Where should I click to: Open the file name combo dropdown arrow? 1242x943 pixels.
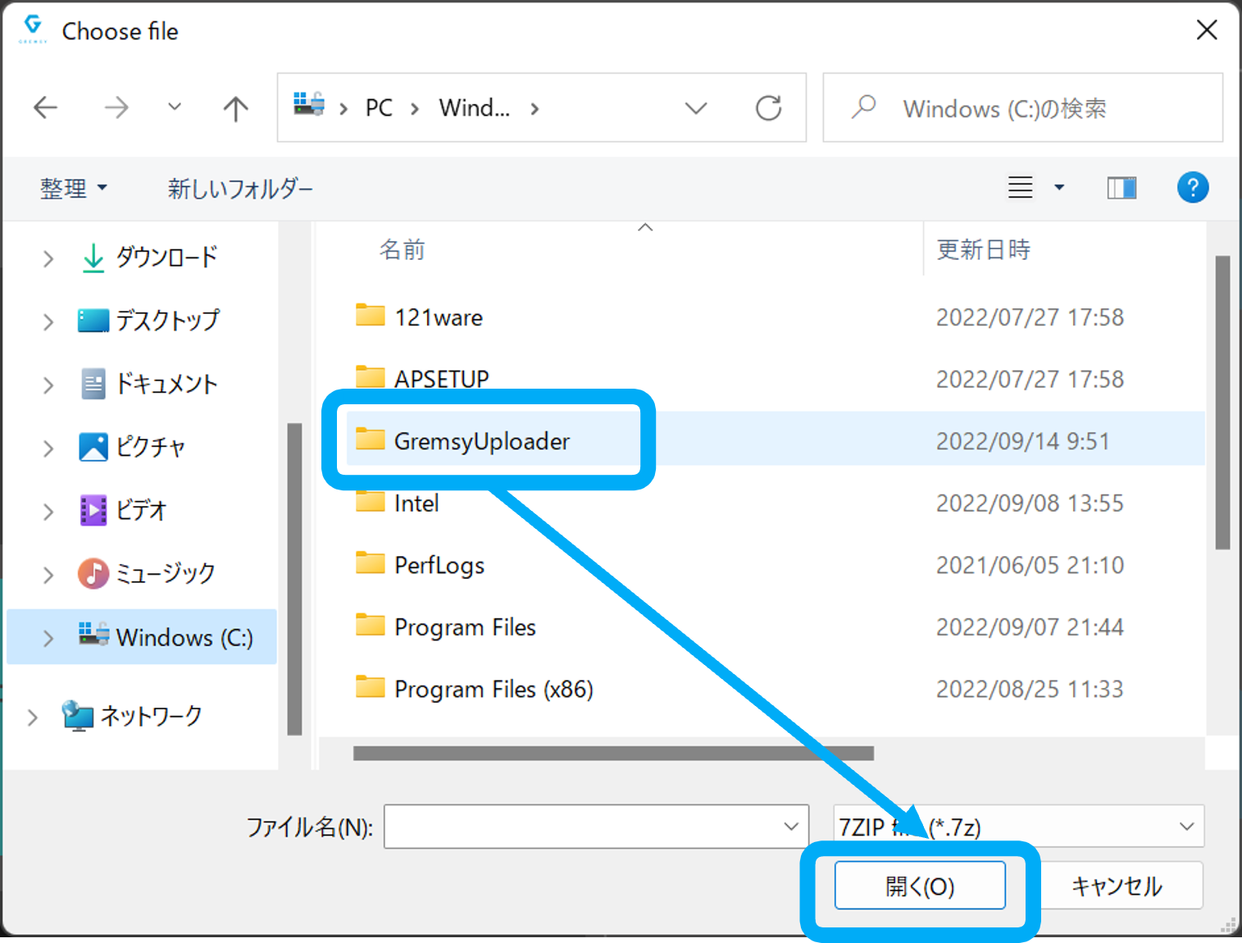coord(791,827)
